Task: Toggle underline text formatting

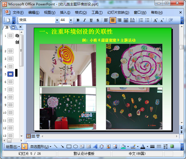Action: [91, 20]
